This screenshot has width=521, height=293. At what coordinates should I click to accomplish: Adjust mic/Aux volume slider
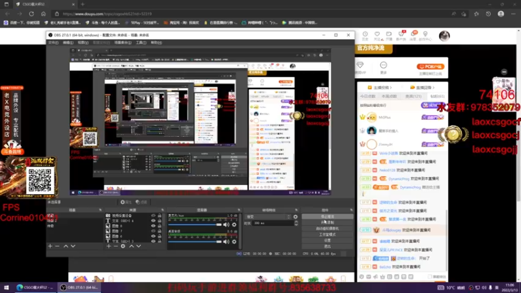[x=195, y=225]
